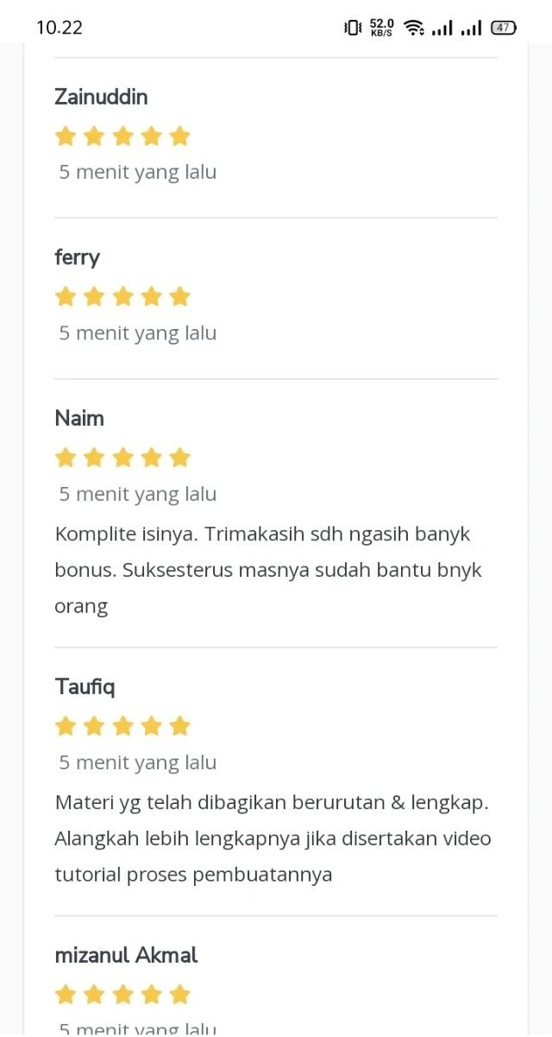Tap the timestamp under ferry's rating
Image resolution: width=552 pixels, height=1037 pixels.
pos(138,333)
